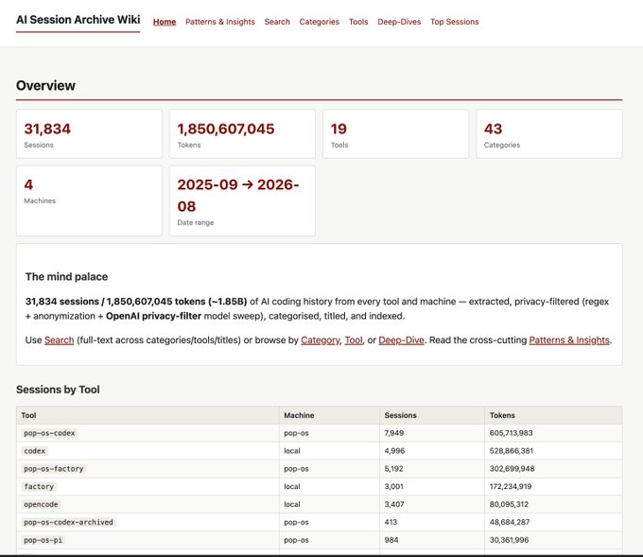This screenshot has height=557, width=643.
Task: Click the OpenAI privacy-filter bold text
Action: point(153,316)
